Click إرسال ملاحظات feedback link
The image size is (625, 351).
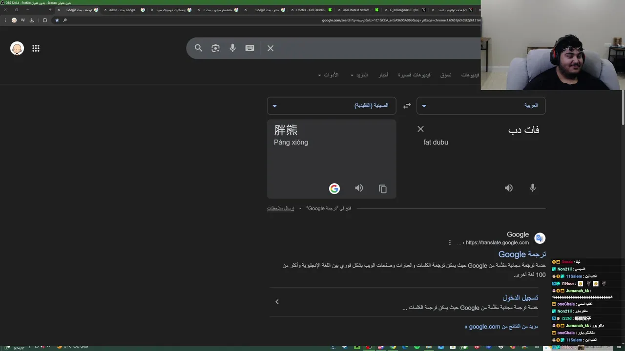[x=280, y=208]
